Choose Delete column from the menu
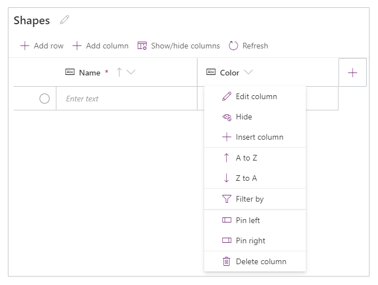The height and width of the screenshot is (285, 378). click(255, 261)
